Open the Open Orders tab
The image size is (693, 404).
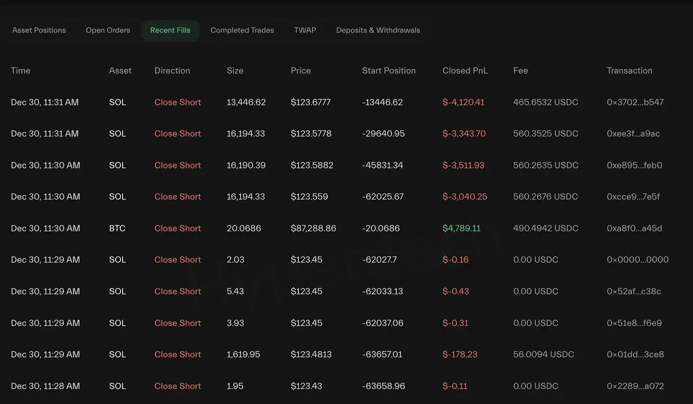pos(108,30)
